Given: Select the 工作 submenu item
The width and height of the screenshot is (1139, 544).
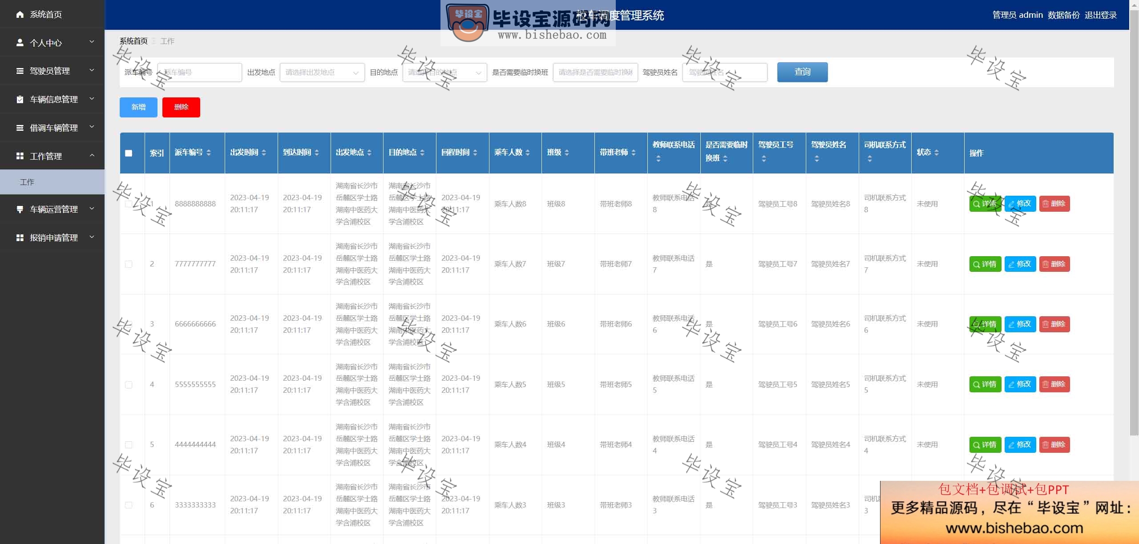Looking at the screenshot, I should (52, 182).
